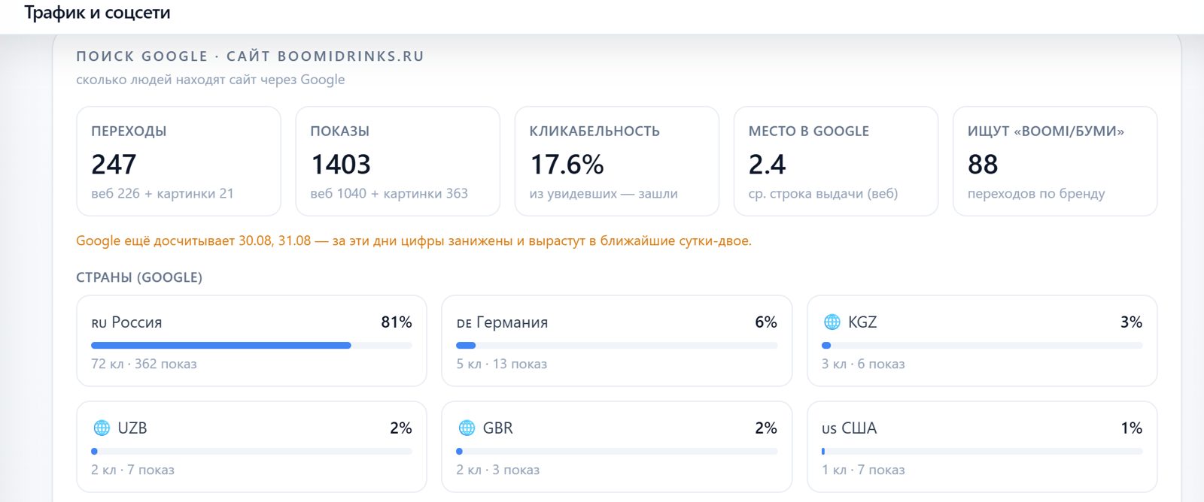Open the Показы 1403 card
Viewport: 1204px width, 502px height.
pos(397,162)
